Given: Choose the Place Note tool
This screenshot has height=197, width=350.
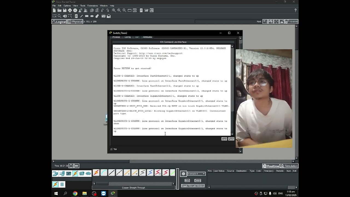Looking at the screenshot, I should coord(76,16).
